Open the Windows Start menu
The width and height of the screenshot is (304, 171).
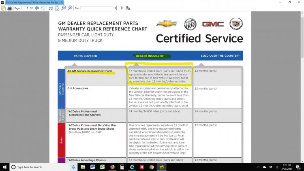[4, 167]
